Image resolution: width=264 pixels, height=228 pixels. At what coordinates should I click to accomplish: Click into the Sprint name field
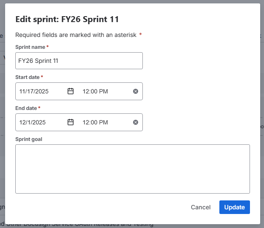(79, 61)
